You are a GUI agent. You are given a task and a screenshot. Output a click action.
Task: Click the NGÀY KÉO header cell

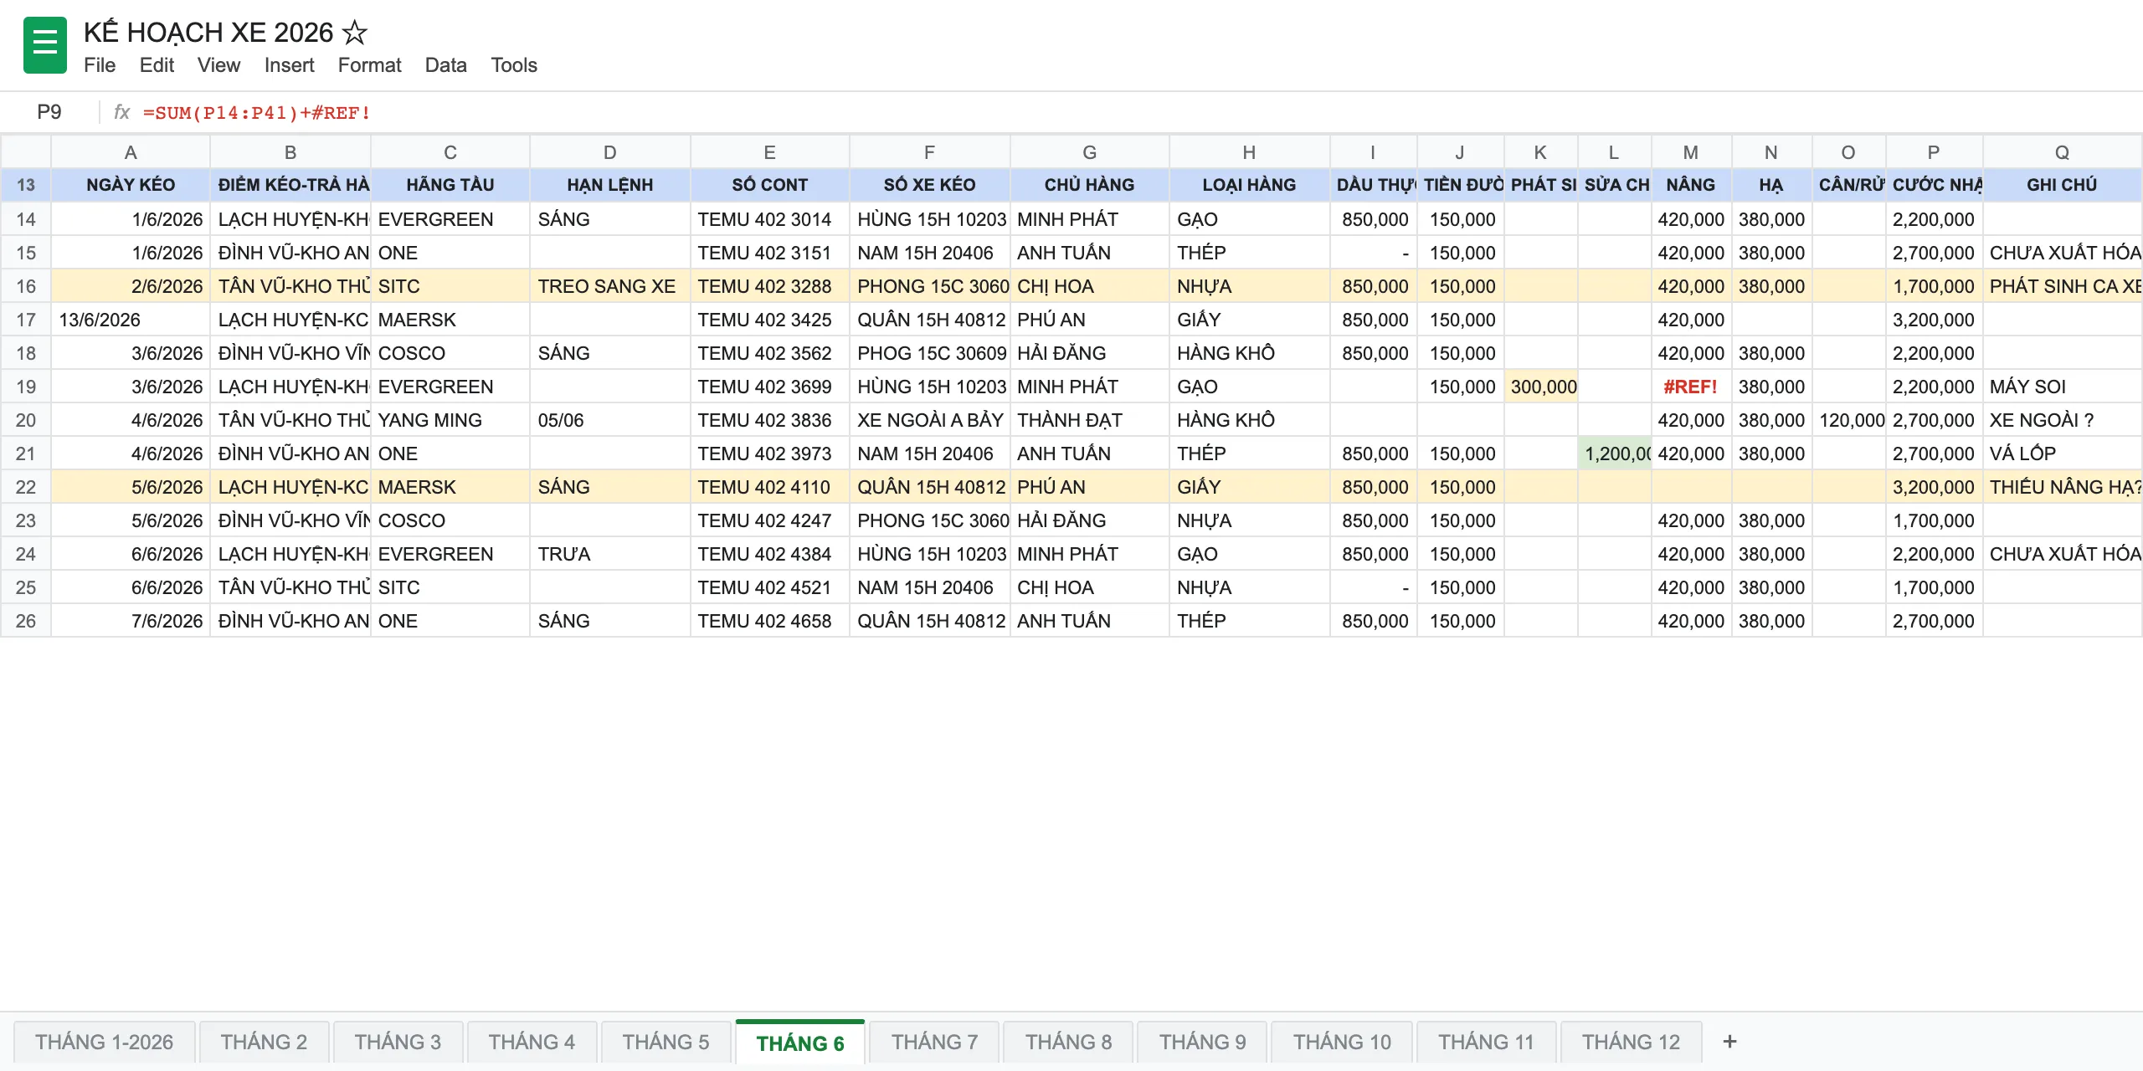click(x=131, y=185)
